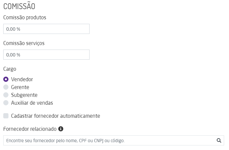Click the 'Fornecedor relacionado' label text
229x150 pixels.
(x=30, y=129)
